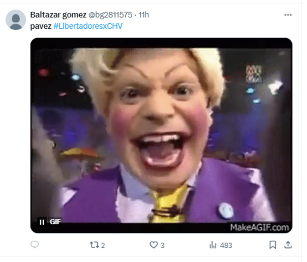Image resolution: width=307 pixels, height=262 pixels.
Task: Click the MakeAGIF.com watermark
Action: coord(259,227)
